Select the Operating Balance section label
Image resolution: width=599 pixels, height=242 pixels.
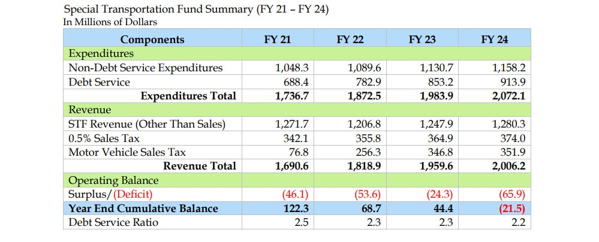pos(113,180)
